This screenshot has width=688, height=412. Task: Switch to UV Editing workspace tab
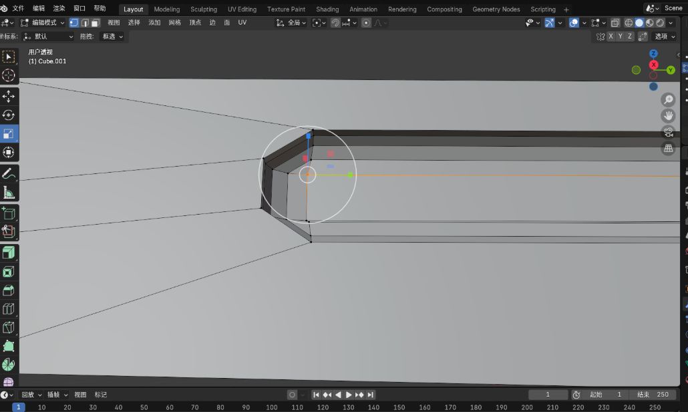pyautogui.click(x=242, y=9)
